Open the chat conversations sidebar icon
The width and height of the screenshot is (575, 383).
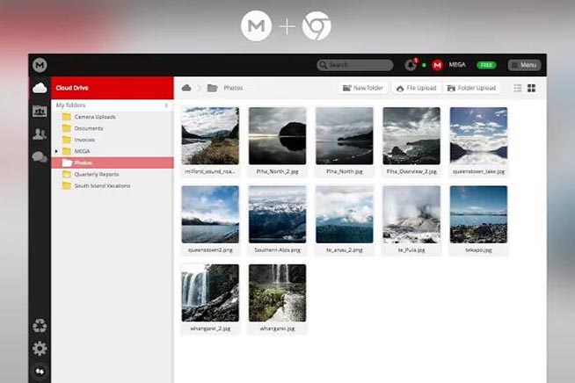[x=40, y=157]
